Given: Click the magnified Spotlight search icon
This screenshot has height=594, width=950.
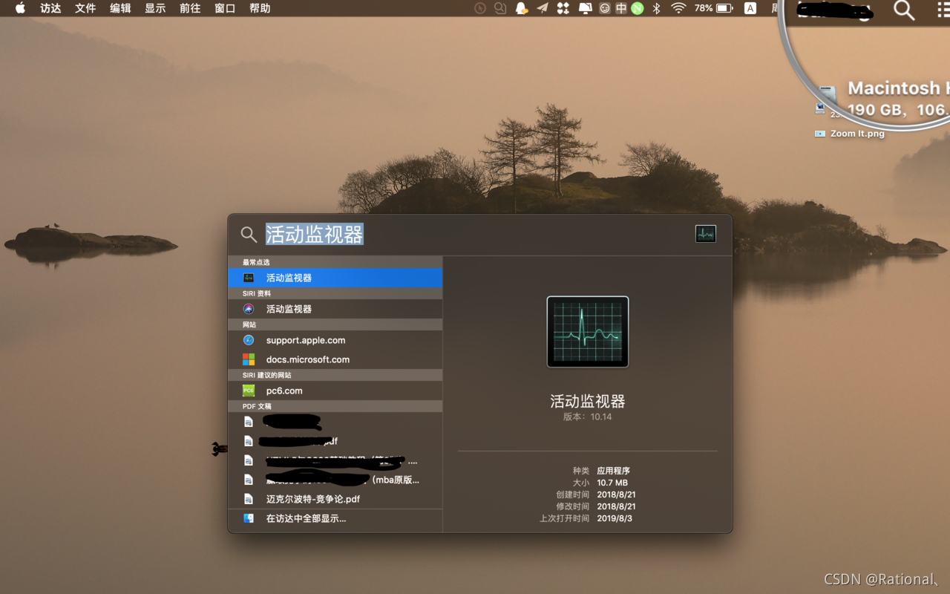Looking at the screenshot, I should [x=903, y=10].
